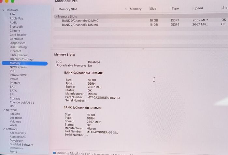Click the pane splitter handle dot
Image resolution: width=228 pixels, height=155 pixels.
click(x=143, y=49)
